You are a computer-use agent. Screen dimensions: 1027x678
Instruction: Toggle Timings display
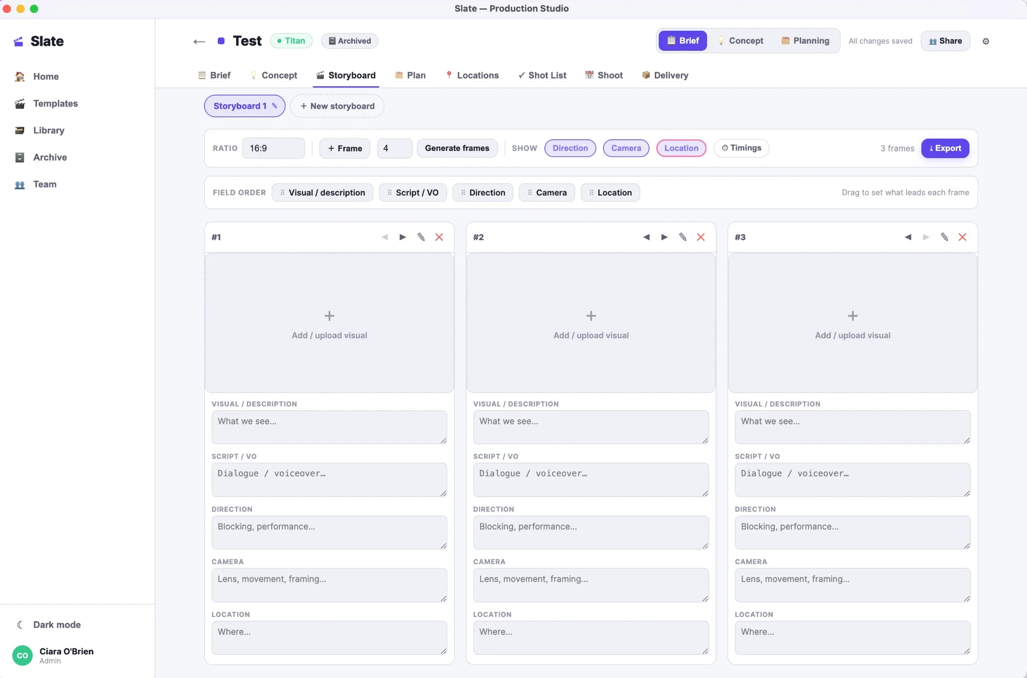(741, 148)
